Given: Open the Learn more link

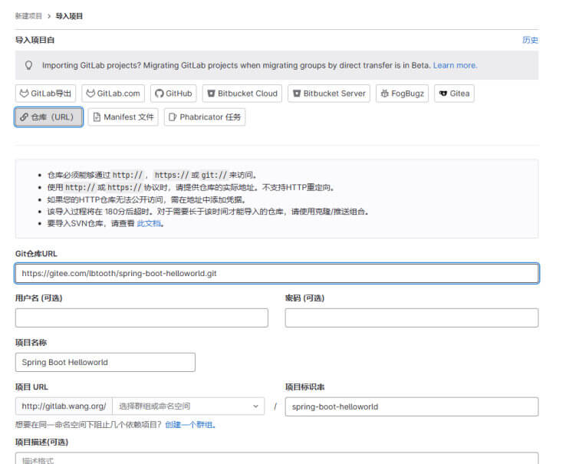Looking at the screenshot, I should click(x=455, y=65).
